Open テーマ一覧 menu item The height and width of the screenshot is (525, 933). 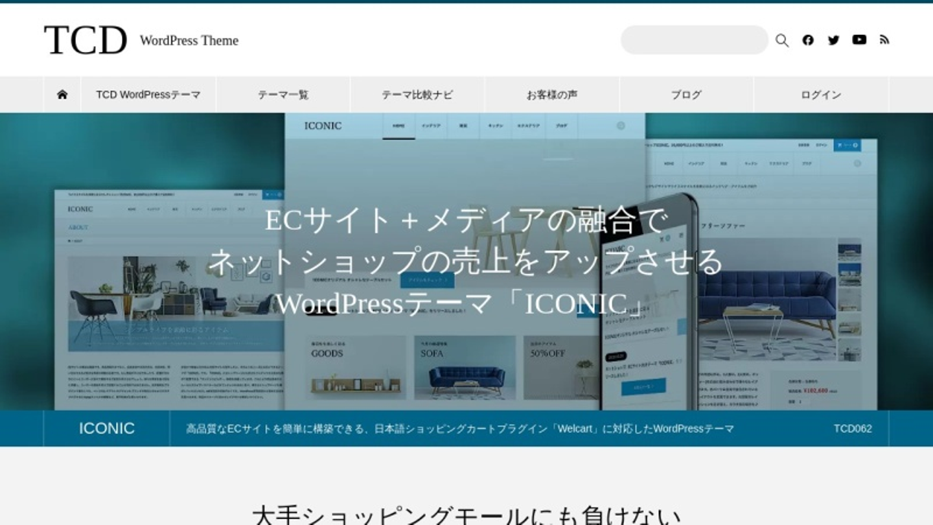(283, 95)
